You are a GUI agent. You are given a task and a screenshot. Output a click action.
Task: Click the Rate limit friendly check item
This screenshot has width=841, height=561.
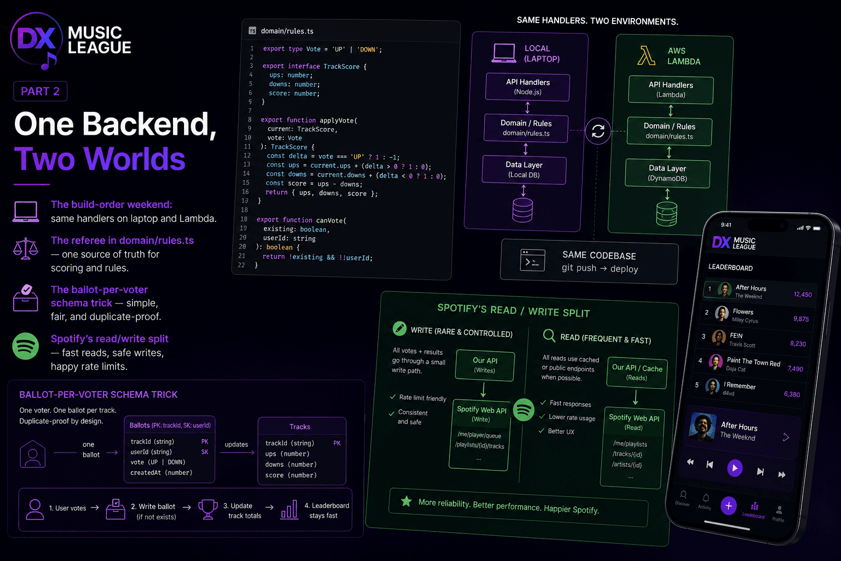tap(418, 398)
